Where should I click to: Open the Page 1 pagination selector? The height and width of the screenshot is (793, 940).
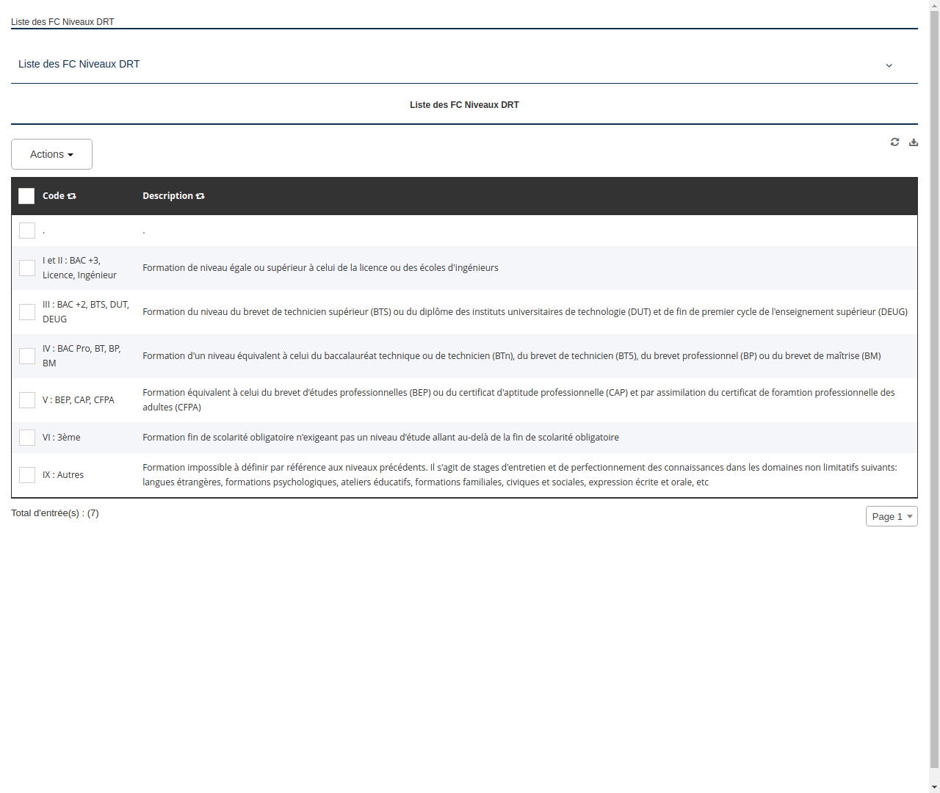point(891,516)
